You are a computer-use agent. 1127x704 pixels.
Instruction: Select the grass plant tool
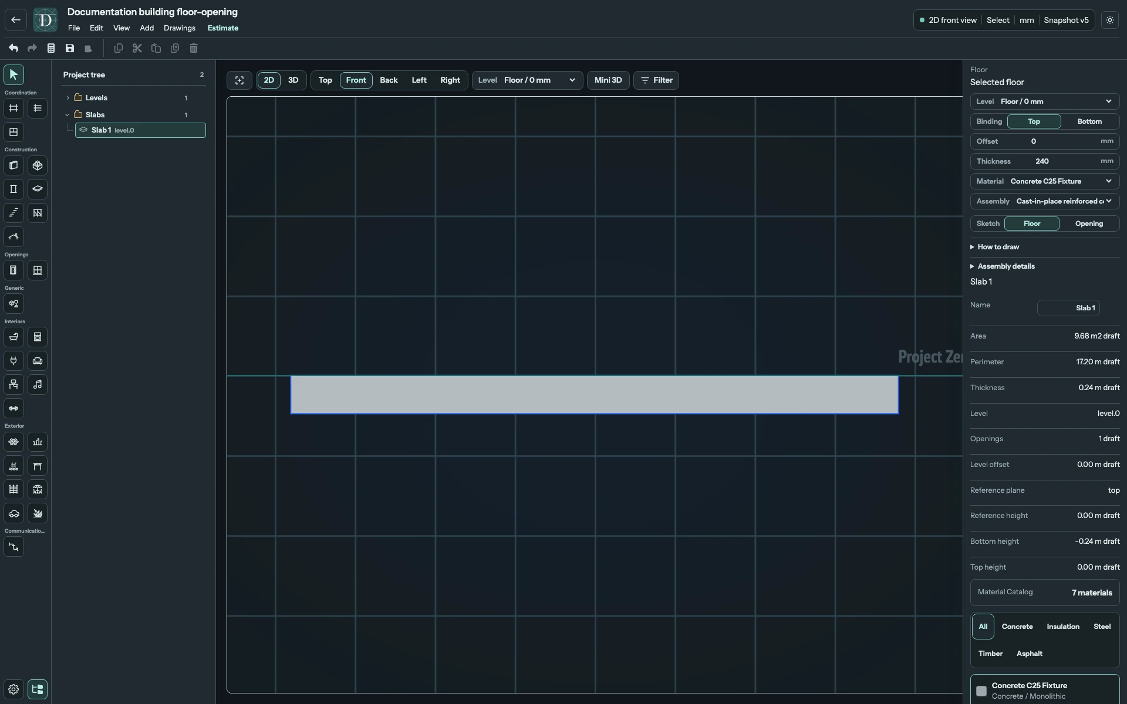(x=38, y=513)
